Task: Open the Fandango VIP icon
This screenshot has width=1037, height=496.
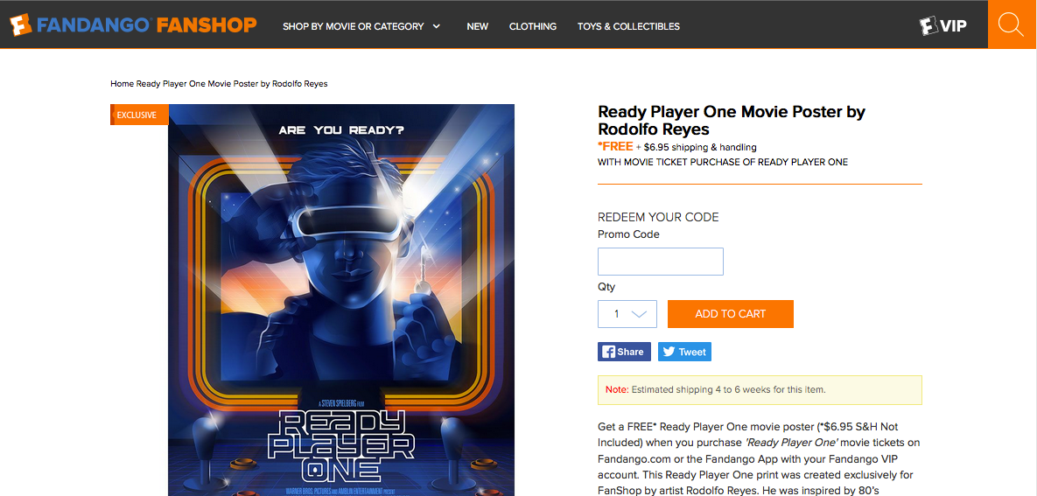Action: (x=943, y=25)
